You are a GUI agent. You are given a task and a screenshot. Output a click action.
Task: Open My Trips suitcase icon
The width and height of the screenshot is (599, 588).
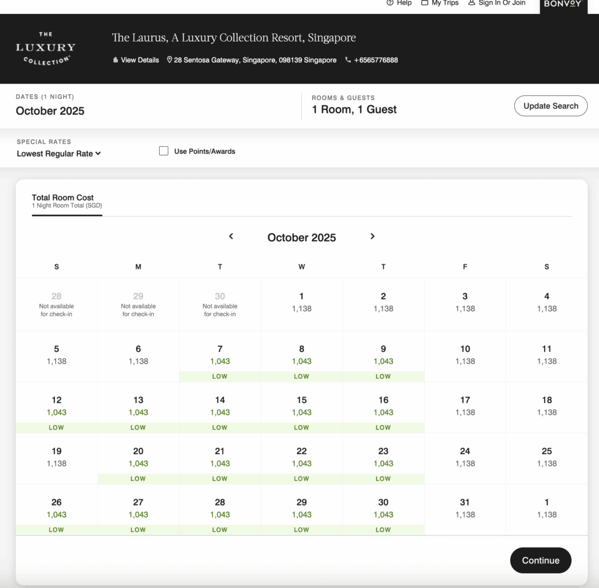(425, 3)
